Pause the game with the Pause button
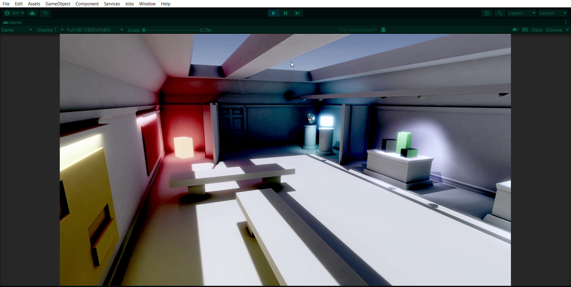Image resolution: width=571 pixels, height=287 pixels. pyautogui.click(x=285, y=13)
